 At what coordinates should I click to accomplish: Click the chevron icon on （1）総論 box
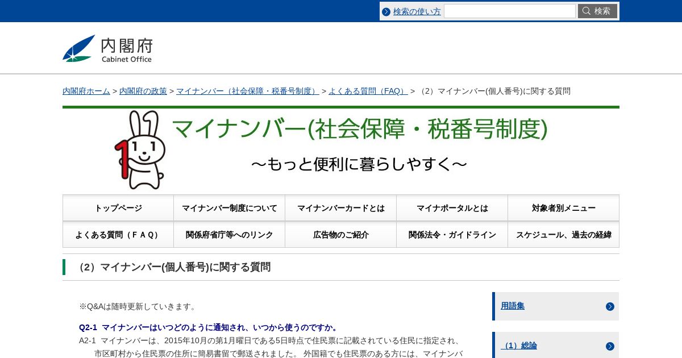tap(610, 346)
